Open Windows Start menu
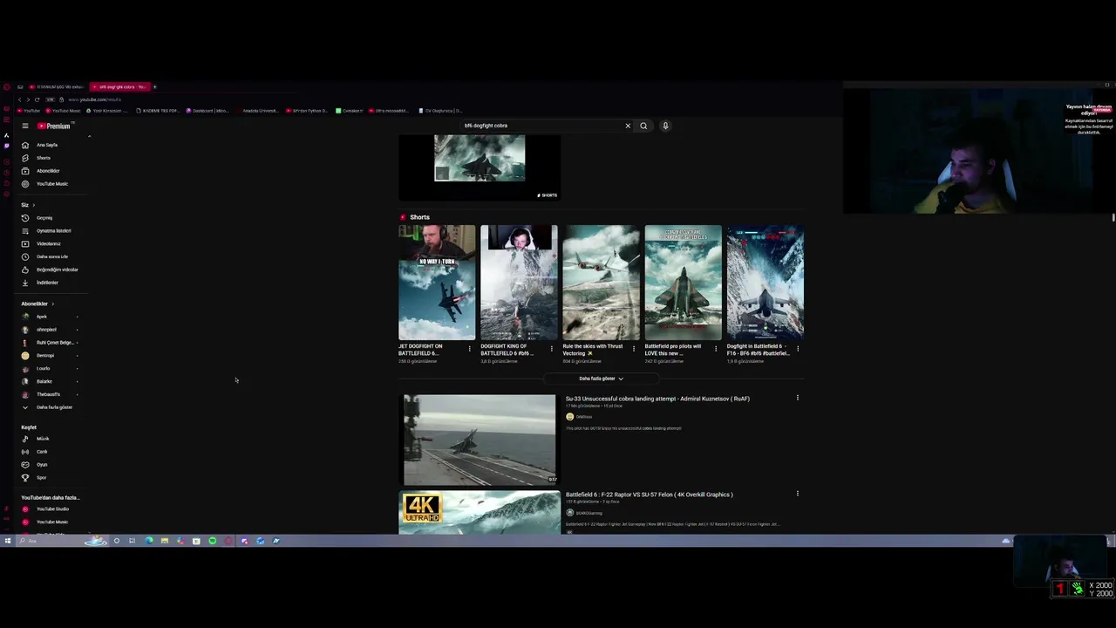 7,541
